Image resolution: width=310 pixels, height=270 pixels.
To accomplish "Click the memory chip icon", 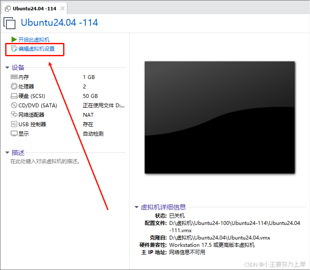I will pyautogui.click(x=14, y=77).
